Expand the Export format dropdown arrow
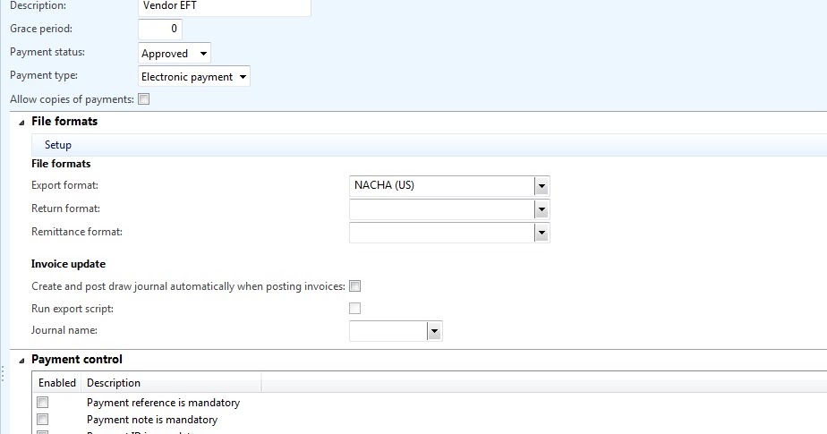Viewport: 827px width, 434px height. click(x=541, y=186)
